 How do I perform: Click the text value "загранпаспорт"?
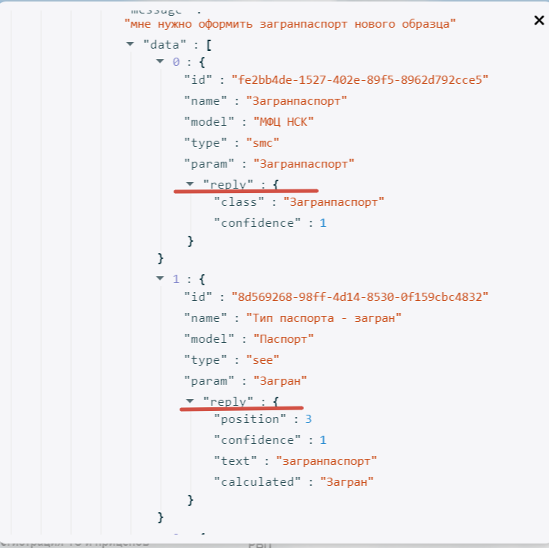[x=326, y=461]
